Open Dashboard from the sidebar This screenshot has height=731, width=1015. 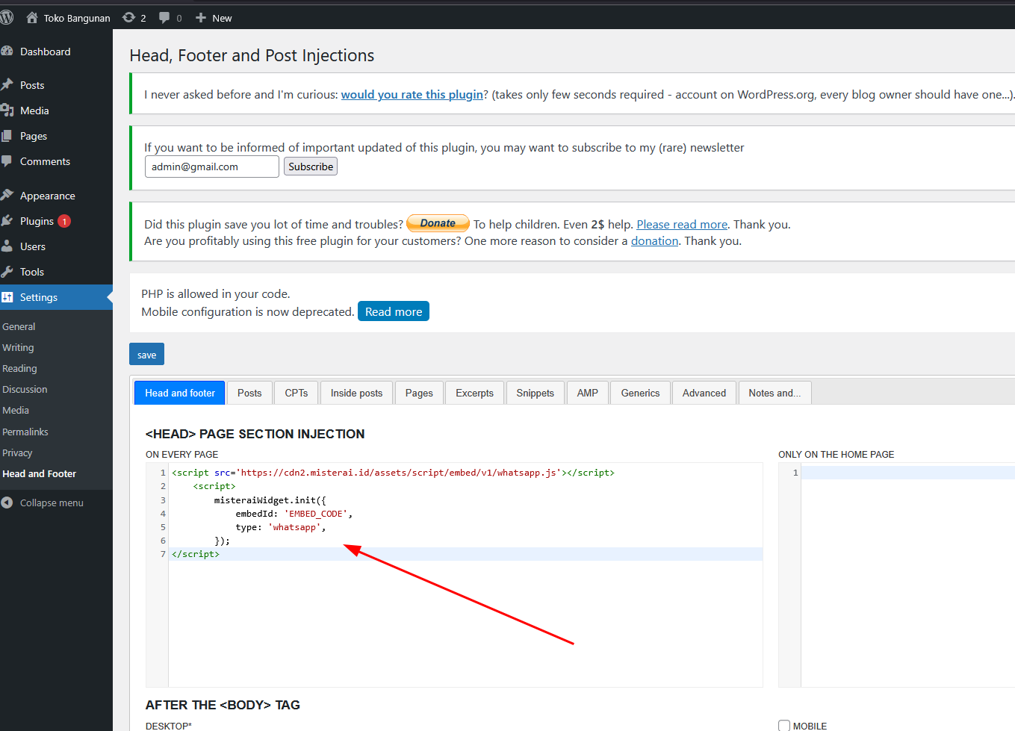click(45, 52)
